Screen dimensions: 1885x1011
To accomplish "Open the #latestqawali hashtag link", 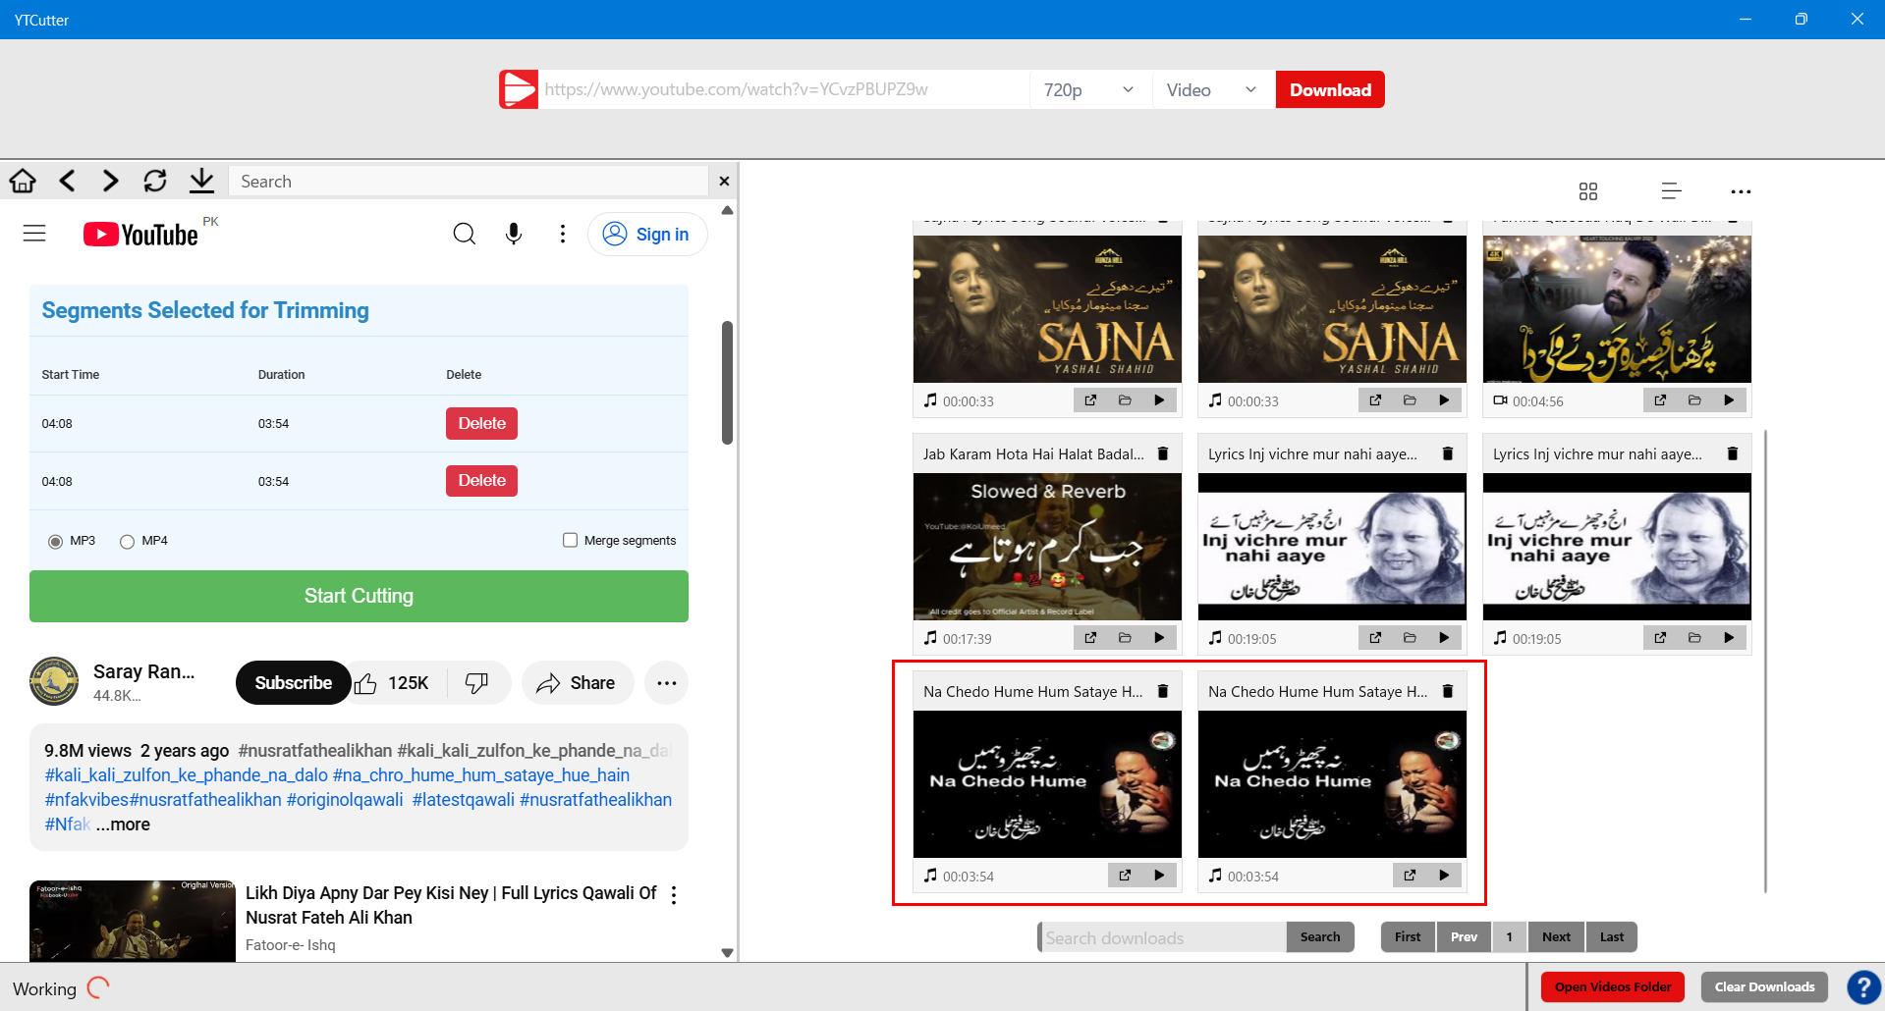I will coord(464,800).
